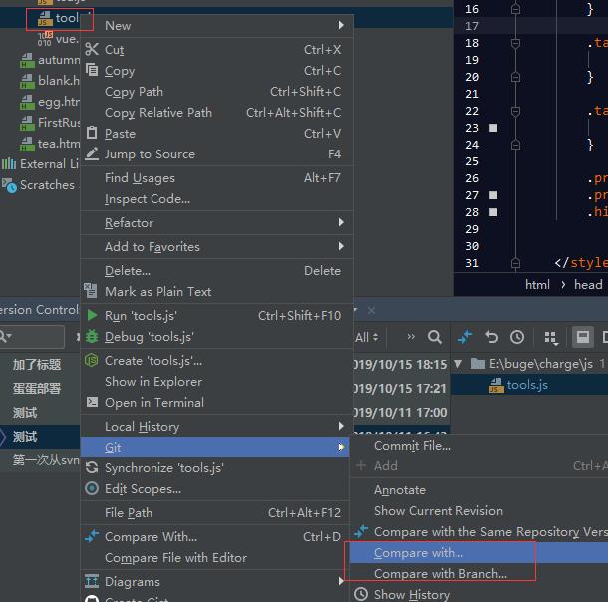This screenshot has height=602, width=608.
Task: Click the Diagrams icon
Action: coord(92,581)
